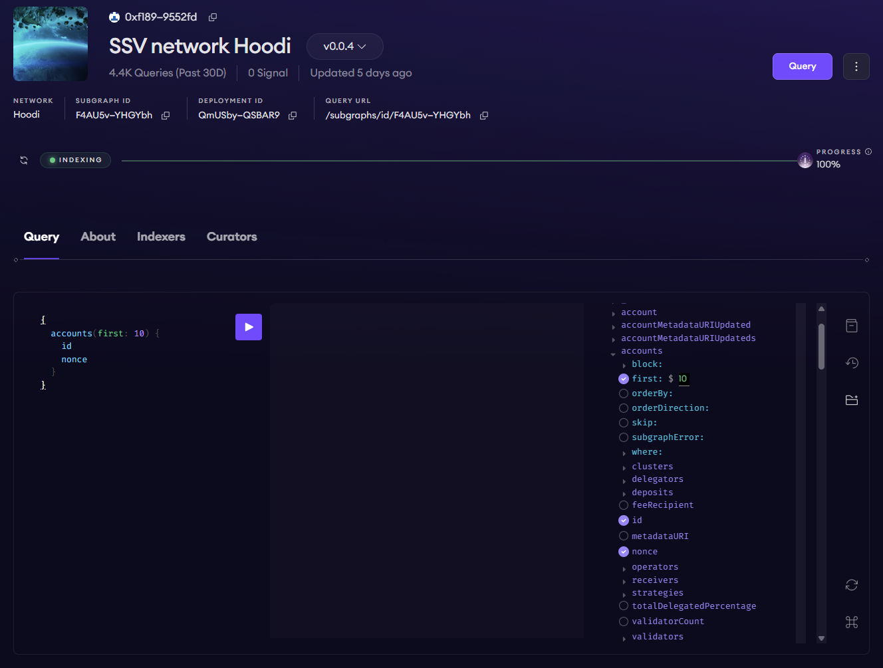Copy the Deployment ID QmUSby–QSBAR9
This screenshot has width=883, height=668.
[x=293, y=116]
